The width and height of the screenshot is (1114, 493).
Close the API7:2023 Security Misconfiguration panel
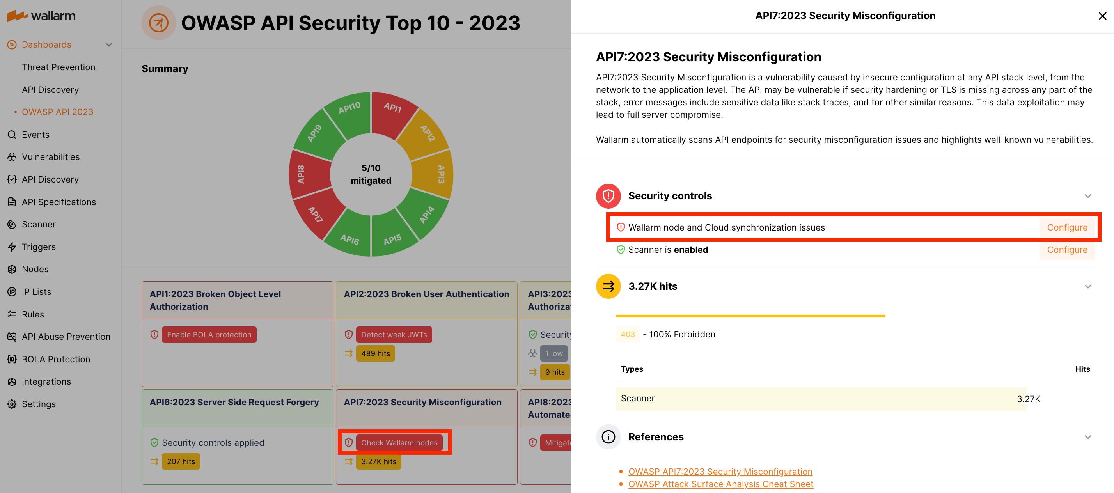(x=1102, y=16)
